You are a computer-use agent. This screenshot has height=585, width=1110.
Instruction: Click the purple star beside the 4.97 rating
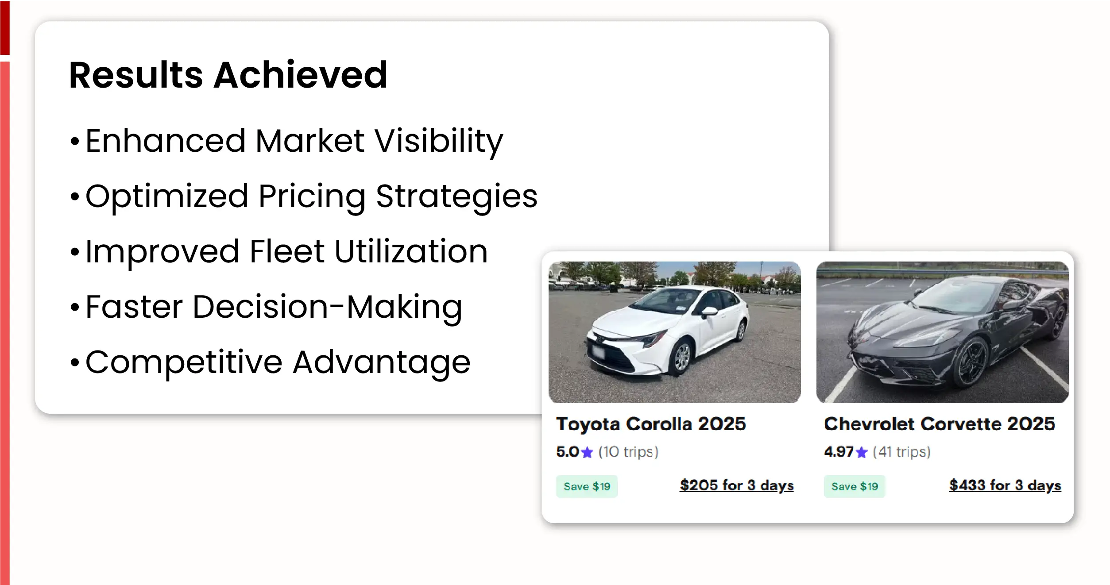click(862, 452)
